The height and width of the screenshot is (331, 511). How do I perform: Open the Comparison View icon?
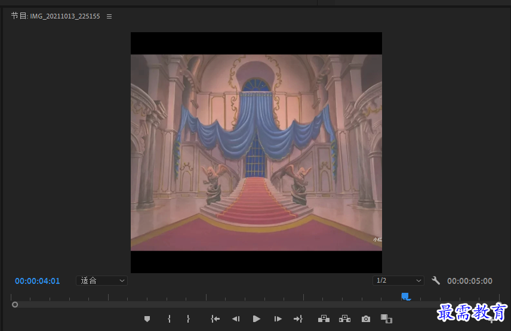point(386,319)
